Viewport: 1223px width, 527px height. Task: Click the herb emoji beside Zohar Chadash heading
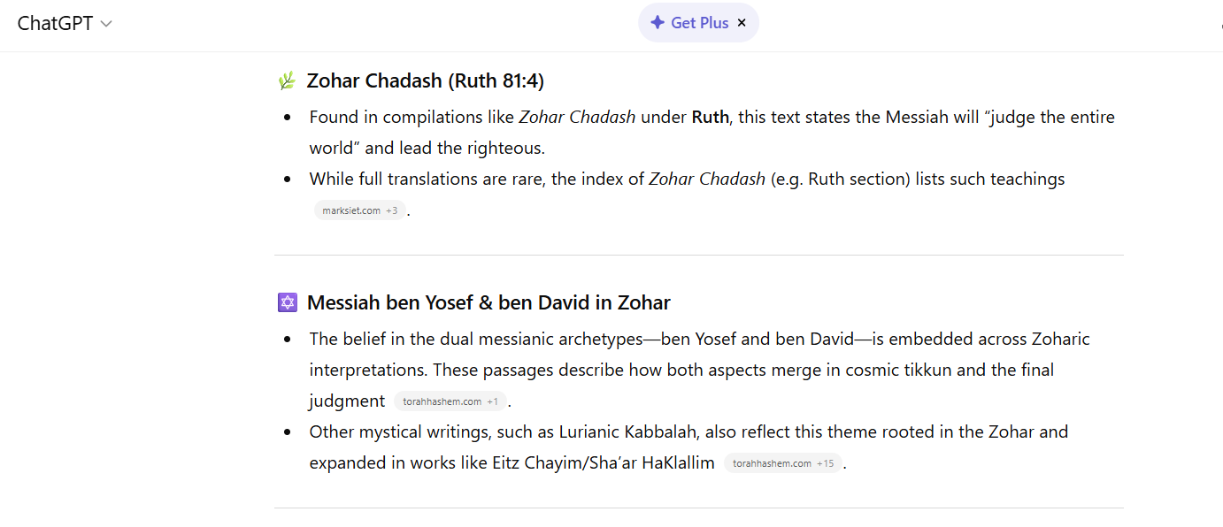coord(287,81)
